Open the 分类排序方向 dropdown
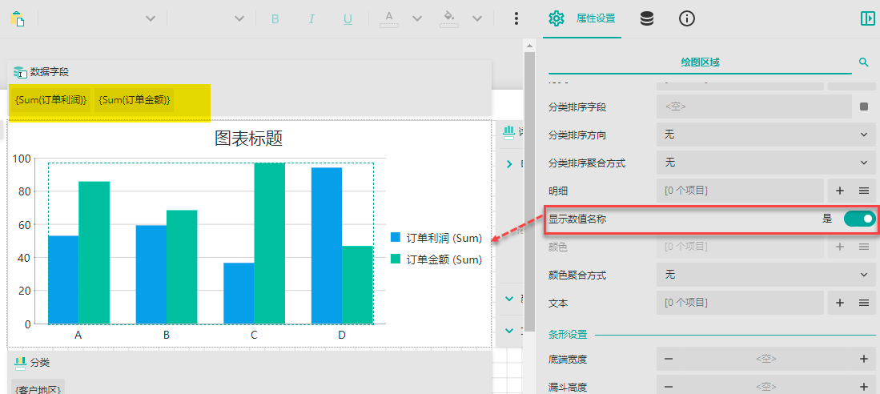This screenshot has height=394, width=880. click(x=765, y=135)
